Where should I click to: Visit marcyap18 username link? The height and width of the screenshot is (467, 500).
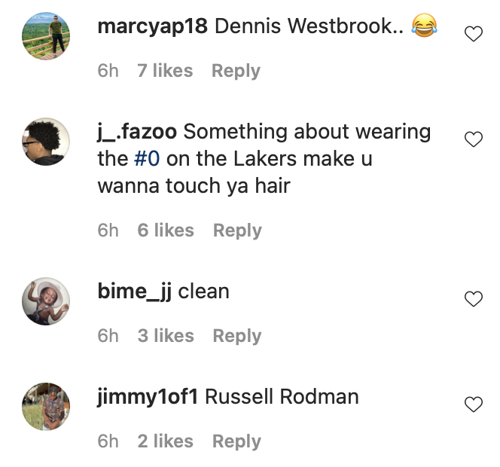153,27
